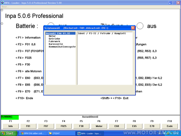Select Karosserie in the script list
Image resolution: width=181 pixels, height=136 pixels.
(x=56, y=44)
